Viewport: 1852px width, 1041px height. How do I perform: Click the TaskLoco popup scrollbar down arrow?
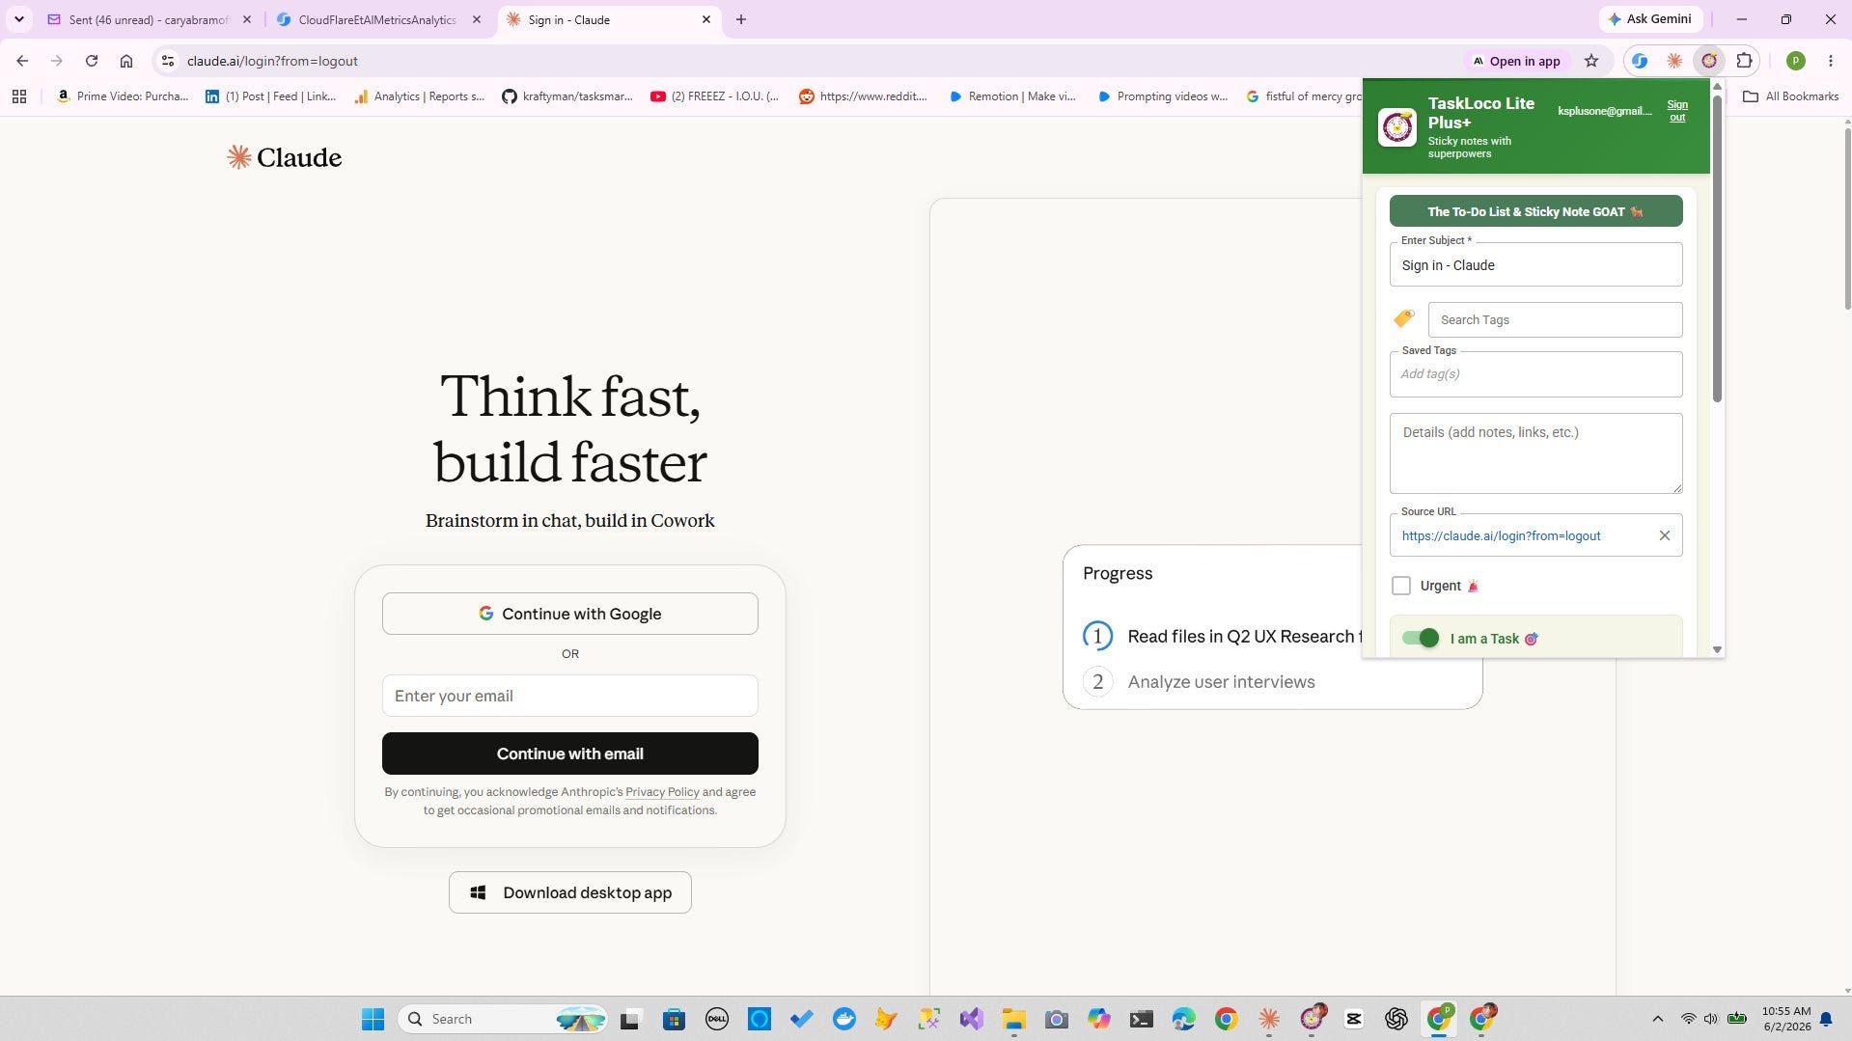(1717, 649)
